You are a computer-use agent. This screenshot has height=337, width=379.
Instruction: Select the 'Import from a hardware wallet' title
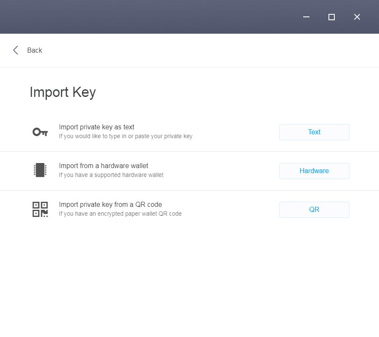[x=103, y=166]
